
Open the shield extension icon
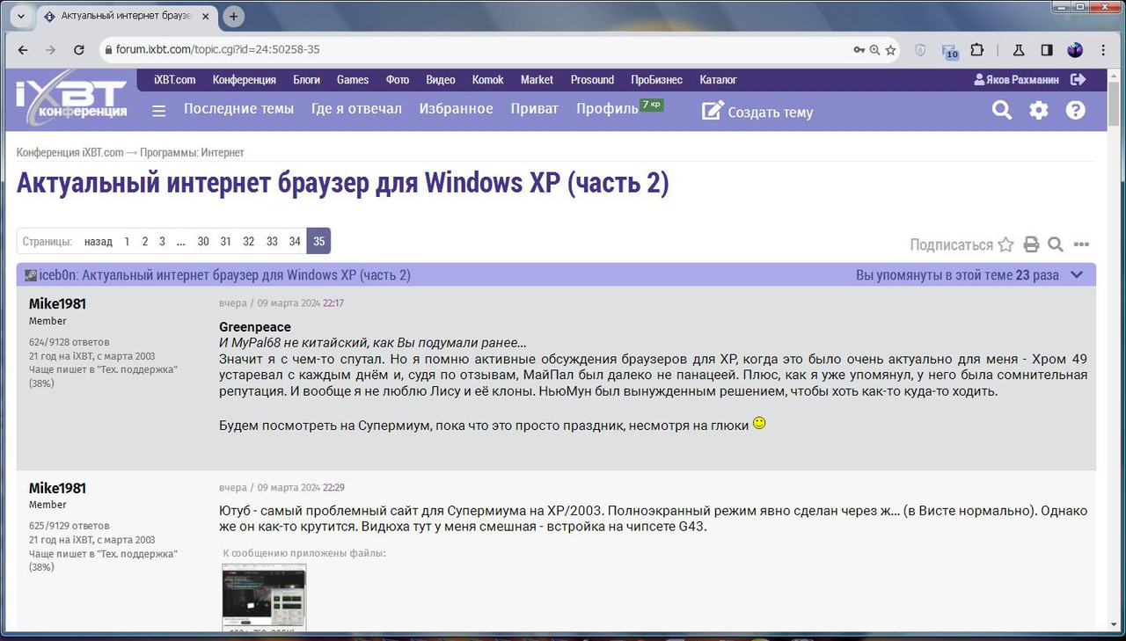pos(920,50)
